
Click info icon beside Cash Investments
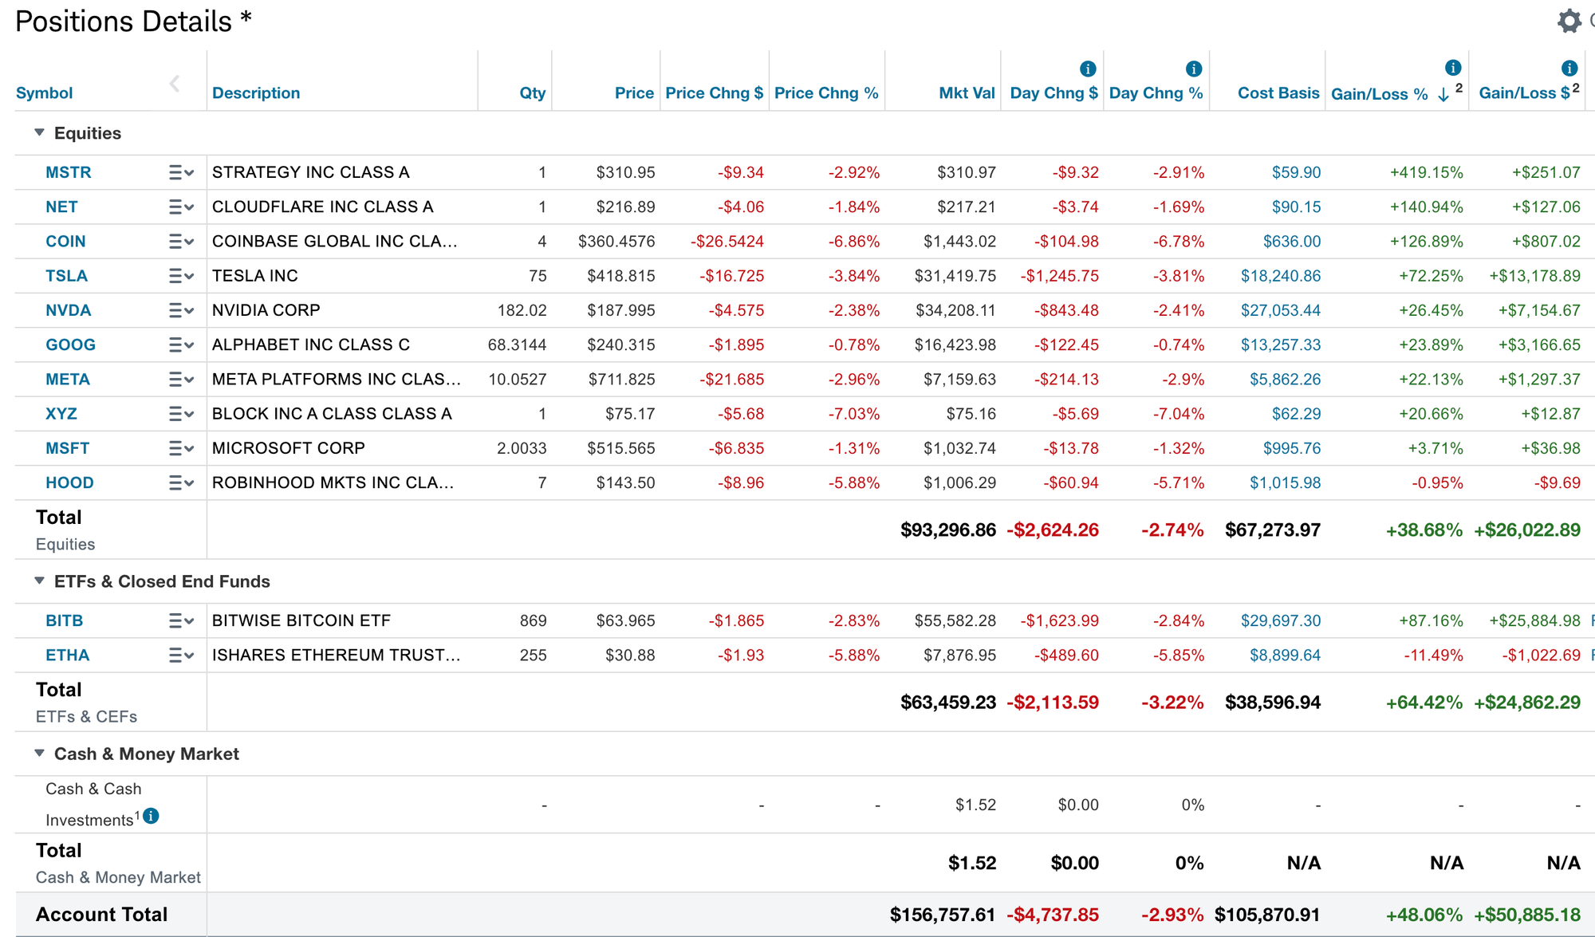coord(151,816)
